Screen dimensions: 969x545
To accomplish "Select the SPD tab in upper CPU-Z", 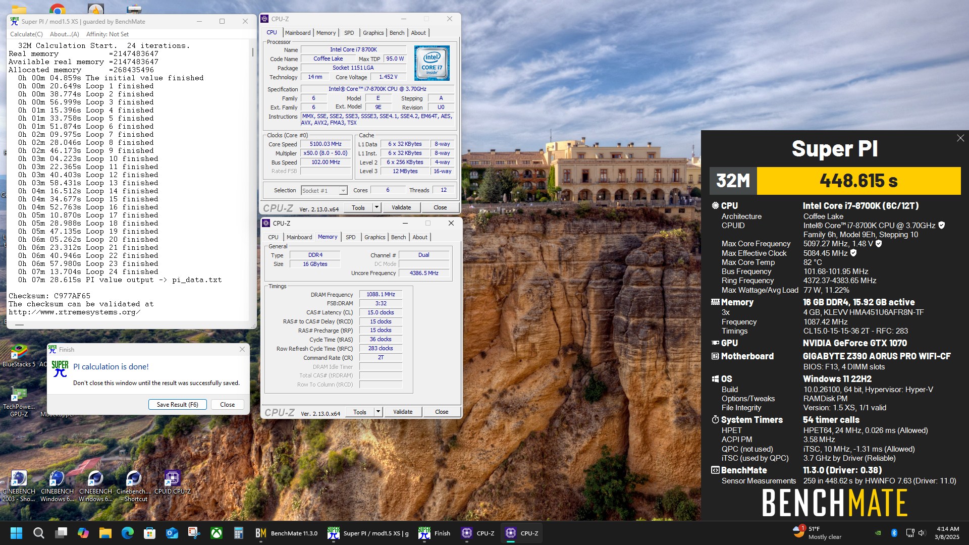I will 349,33.
